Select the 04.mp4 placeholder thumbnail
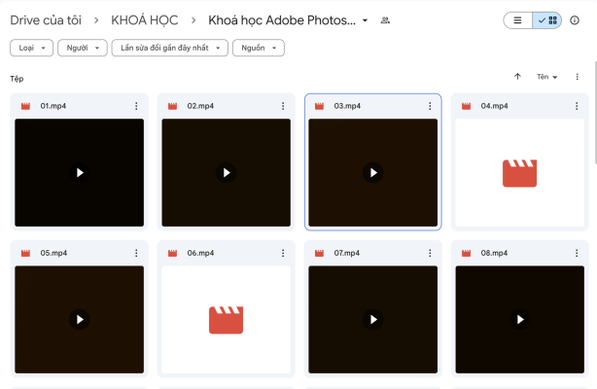The height and width of the screenshot is (389, 597). coord(520,172)
